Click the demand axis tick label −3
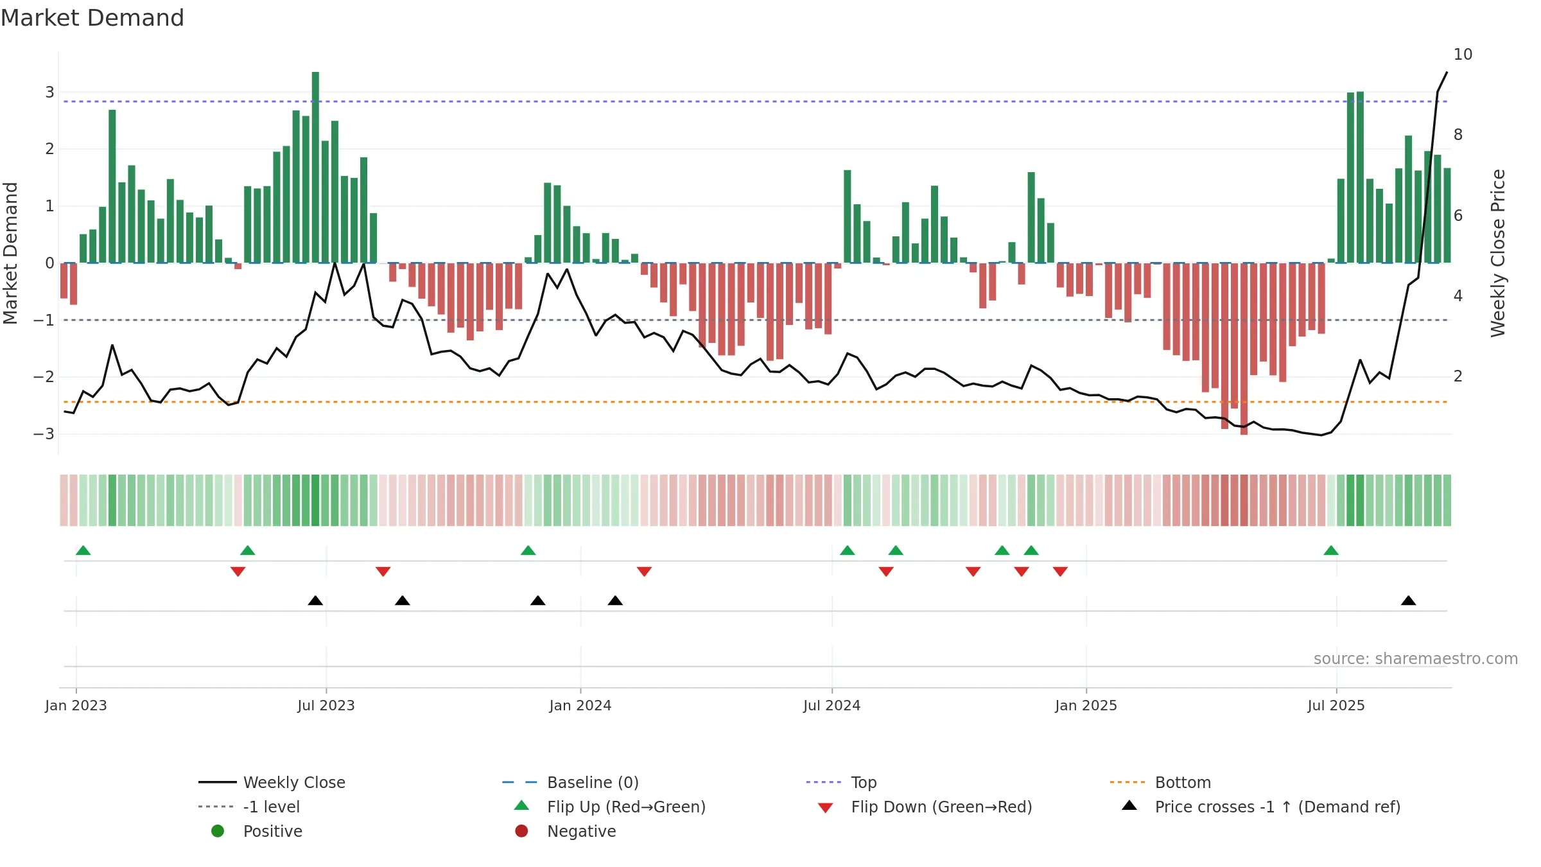This screenshot has height=867, width=1541. tap(44, 434)
